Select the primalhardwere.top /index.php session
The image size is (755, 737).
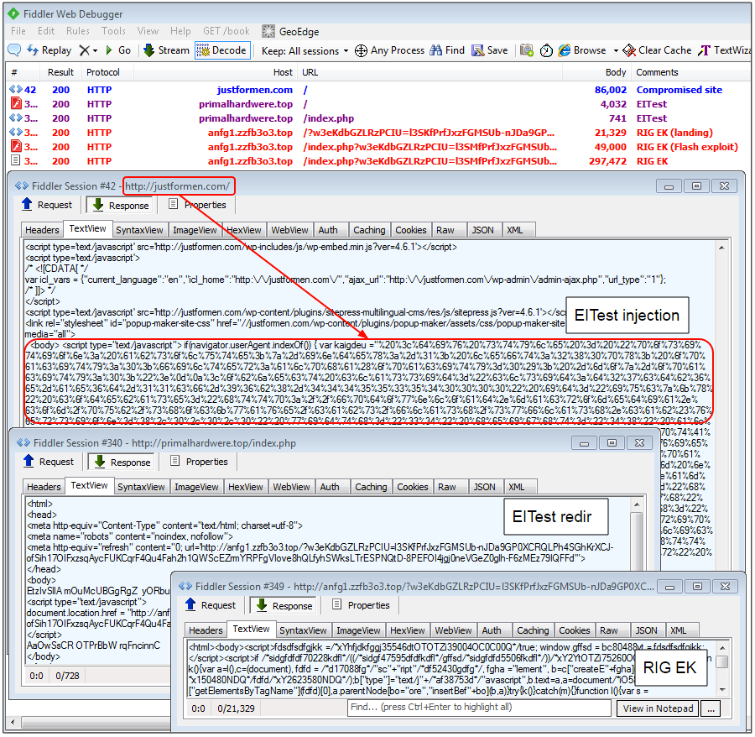click(378, 118)
